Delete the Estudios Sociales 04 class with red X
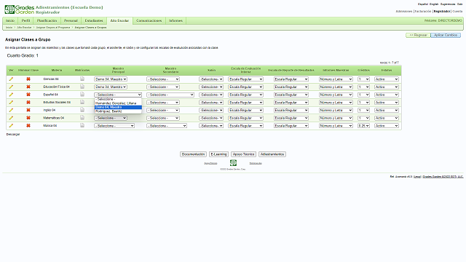Screen dimensions: 466x262 click(28, 102)
